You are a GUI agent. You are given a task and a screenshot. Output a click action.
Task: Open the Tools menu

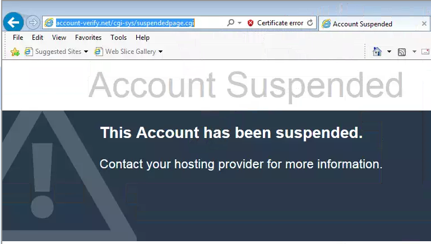click(x=118, y=38)
